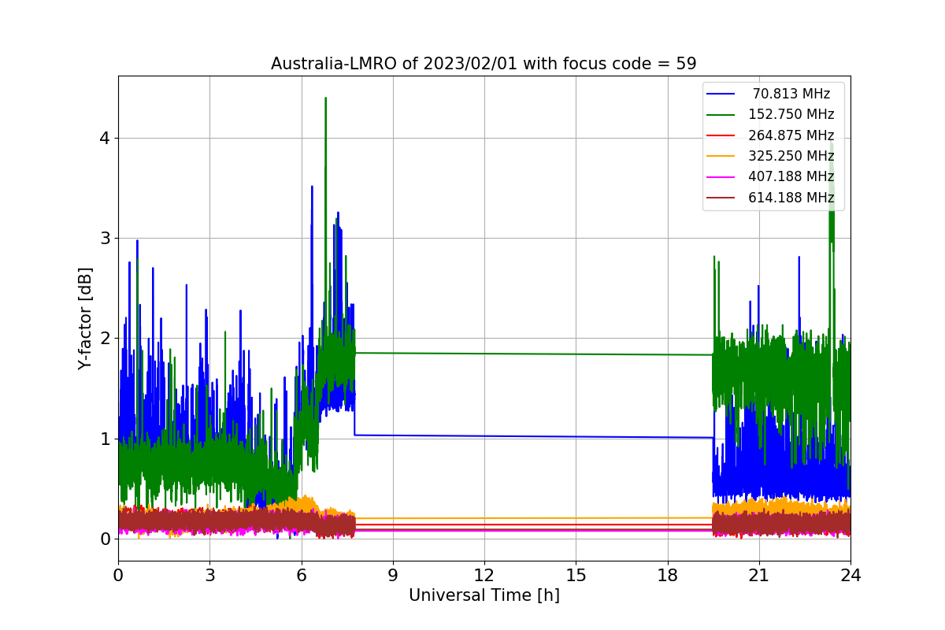Image resolution: width=945 pixels, height=630 pixels.
Task: Click x-axis tick label 9
Action: (x=393, y=576)
